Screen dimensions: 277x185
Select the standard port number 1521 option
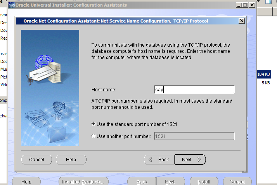click(x=93, y=124)
